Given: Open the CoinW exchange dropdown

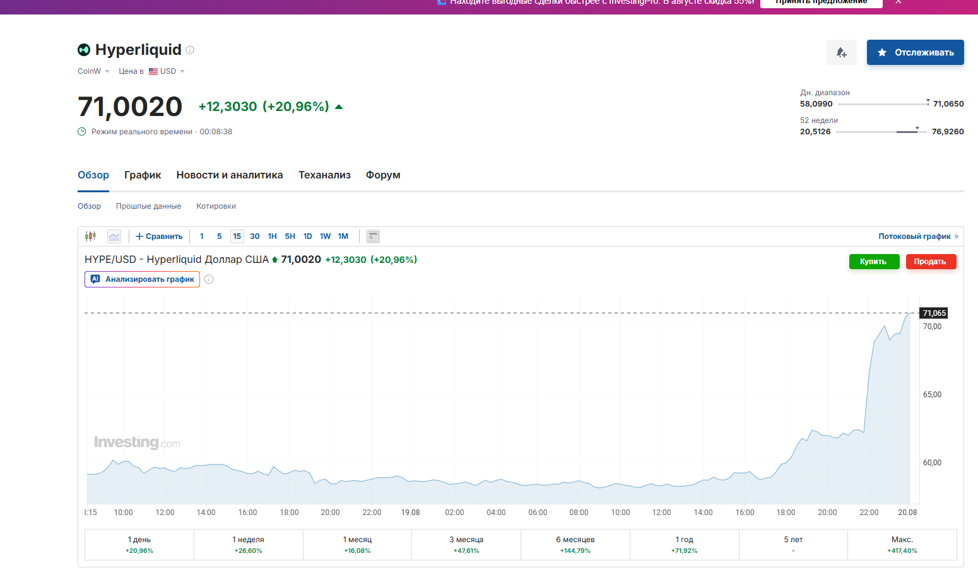Looking at the screenshot, I should click(93, 71).
